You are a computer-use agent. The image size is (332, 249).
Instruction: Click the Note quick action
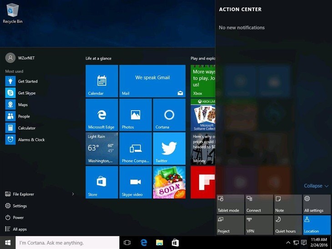[x=288, y=204]
